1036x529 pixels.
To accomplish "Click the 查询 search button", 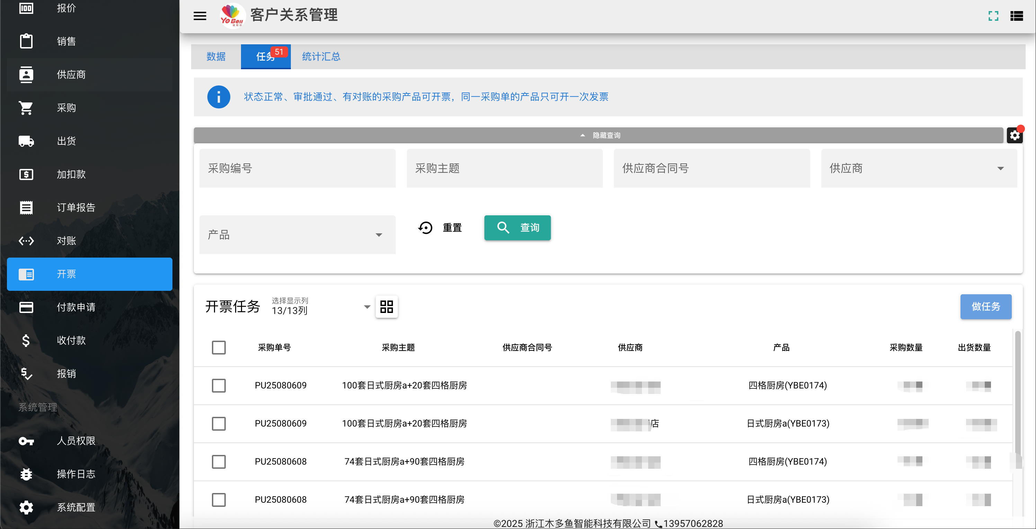I will click(x=517, y=228).
